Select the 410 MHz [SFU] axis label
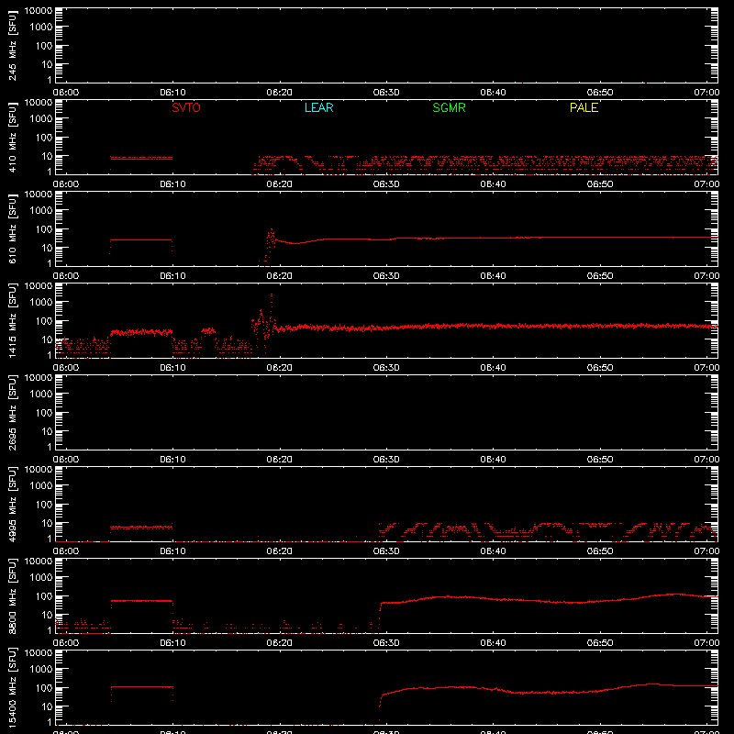 [12, 137]
